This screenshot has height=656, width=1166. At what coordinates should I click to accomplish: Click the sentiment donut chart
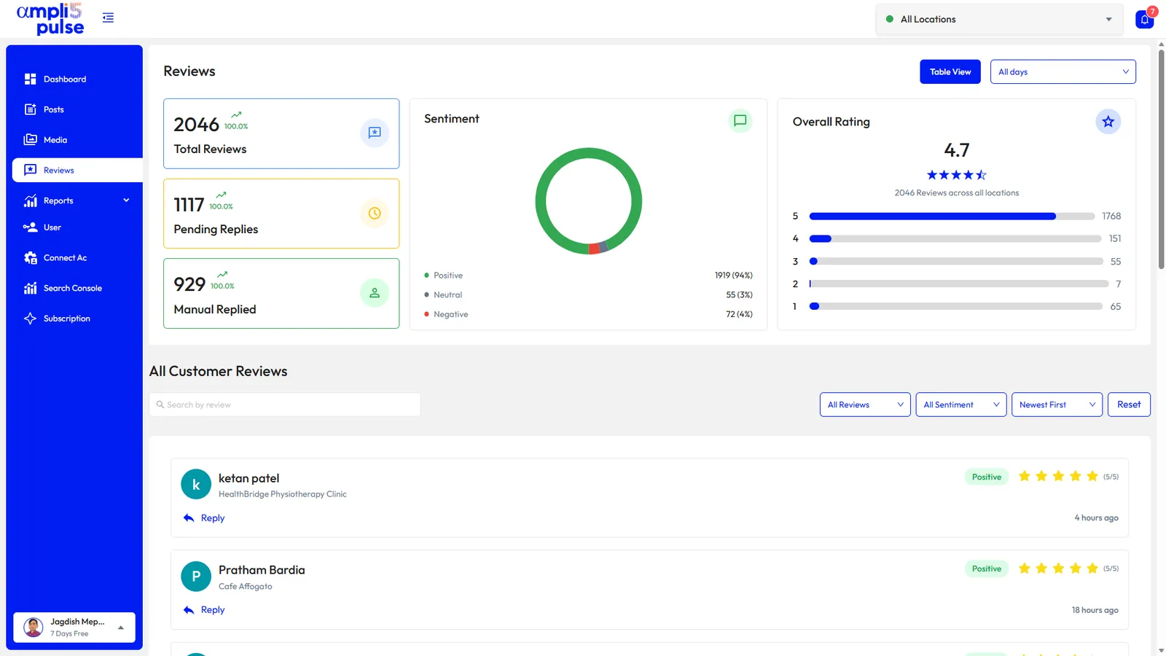pyautogui.click(x=589, y=201)
